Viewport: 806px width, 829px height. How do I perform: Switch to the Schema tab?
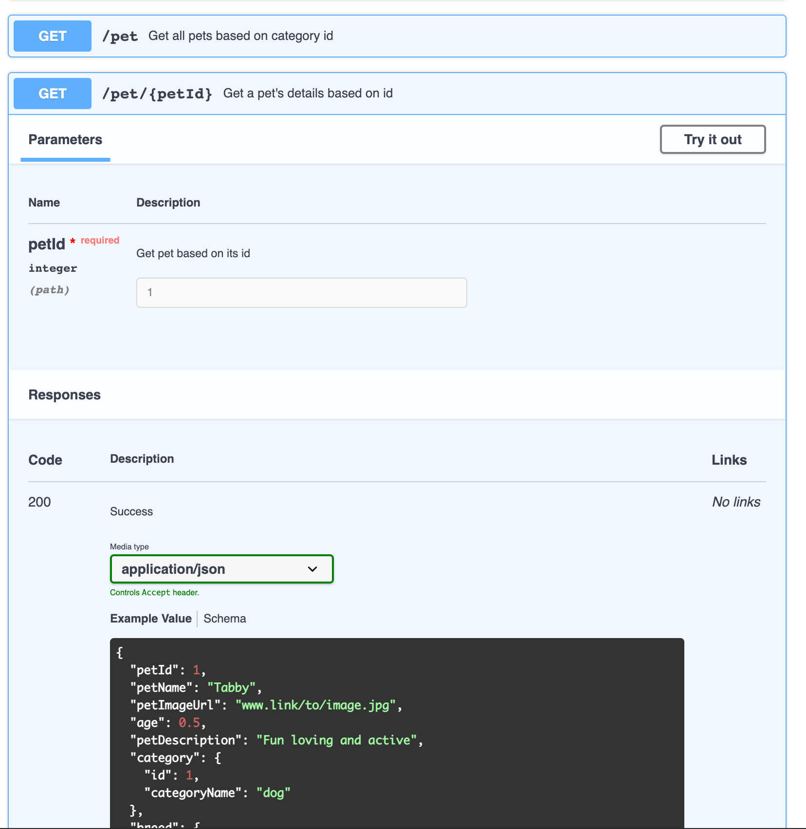pos(224,619)
